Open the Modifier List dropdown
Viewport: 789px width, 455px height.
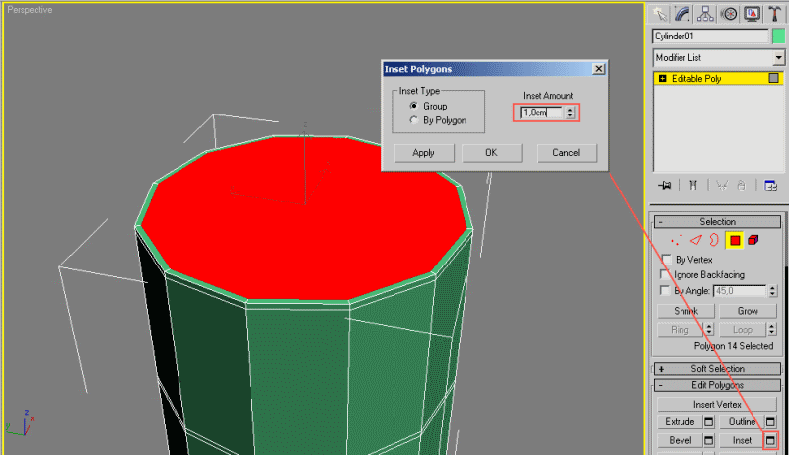point(779,58)
